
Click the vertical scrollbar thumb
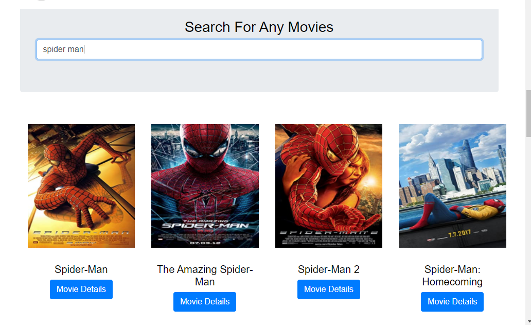pyautogui.click(x=528, y=113)
